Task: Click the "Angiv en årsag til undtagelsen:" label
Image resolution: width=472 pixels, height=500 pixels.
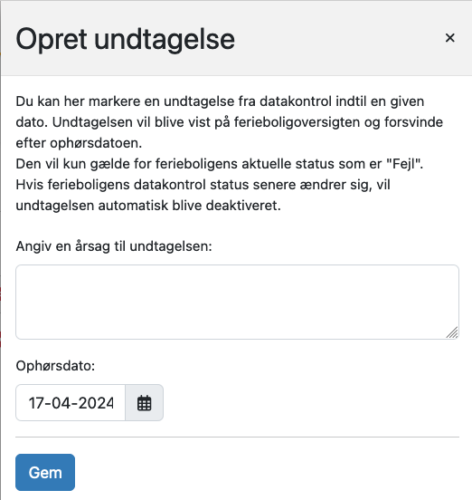Action: click(114, 246)
